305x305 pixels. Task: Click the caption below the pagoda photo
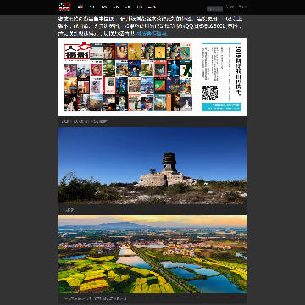(68, 210)
